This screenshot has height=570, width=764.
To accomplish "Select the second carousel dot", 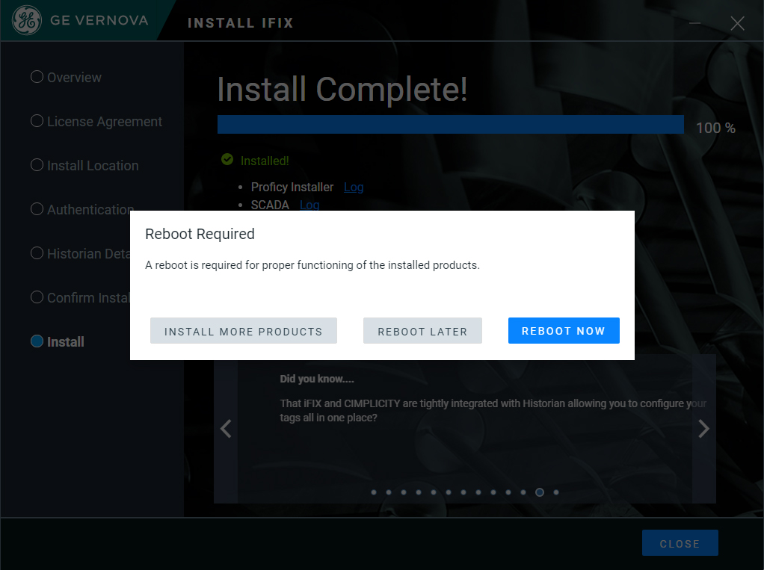I will (x=389, y=492).
